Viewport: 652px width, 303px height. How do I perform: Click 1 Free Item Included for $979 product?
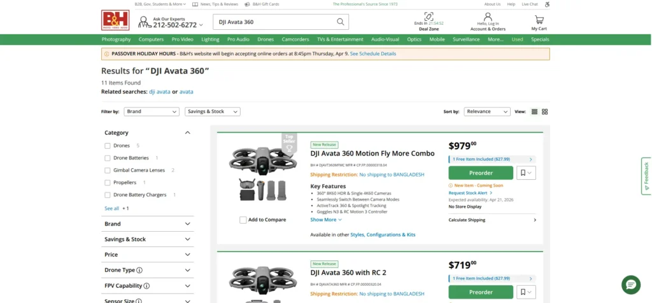492,159
